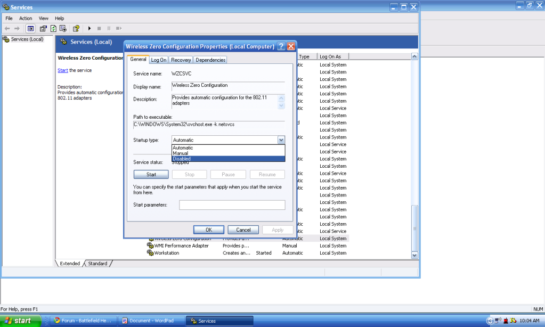545x327 pixels.
Task: Click the 10:04 AM taskbar clock
Action: [x=529, y=321]
